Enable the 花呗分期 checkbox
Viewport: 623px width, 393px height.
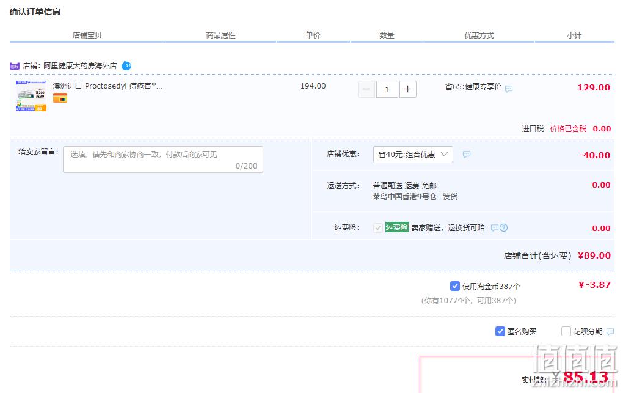click(566, 331)
